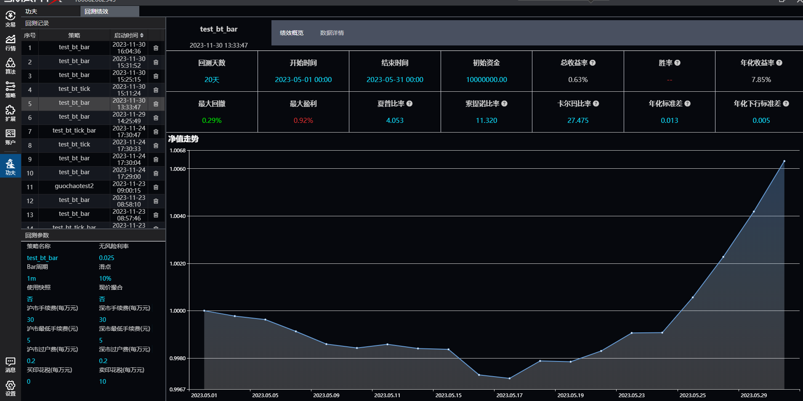The width and height of the screenshot is (803, 401).
Task: Click the Bar周期 value 1m
Action: point(32,279)
